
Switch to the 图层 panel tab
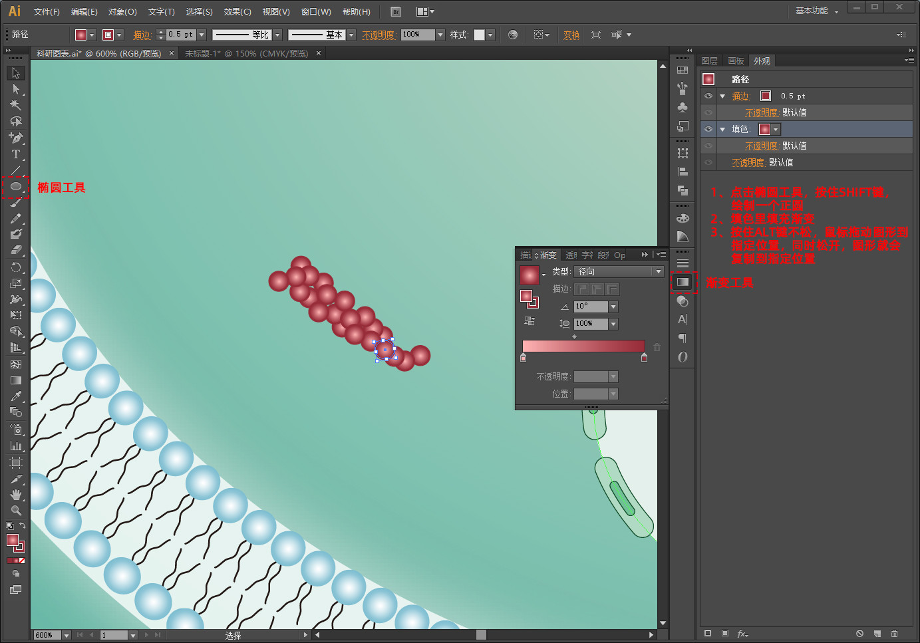point(710,61)
